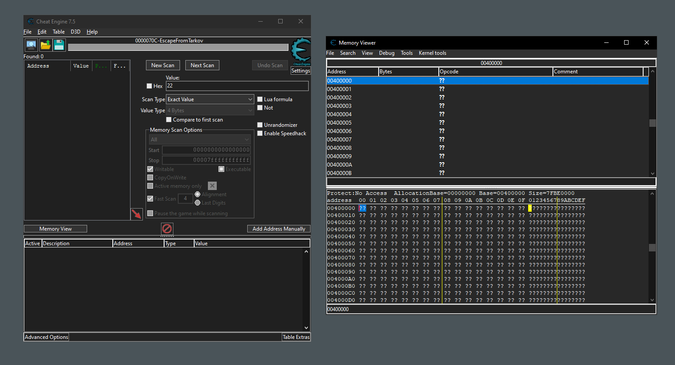The image size is (675, 365).
Task: Open the Scan Type dropdown
Action: click(210, 99)
